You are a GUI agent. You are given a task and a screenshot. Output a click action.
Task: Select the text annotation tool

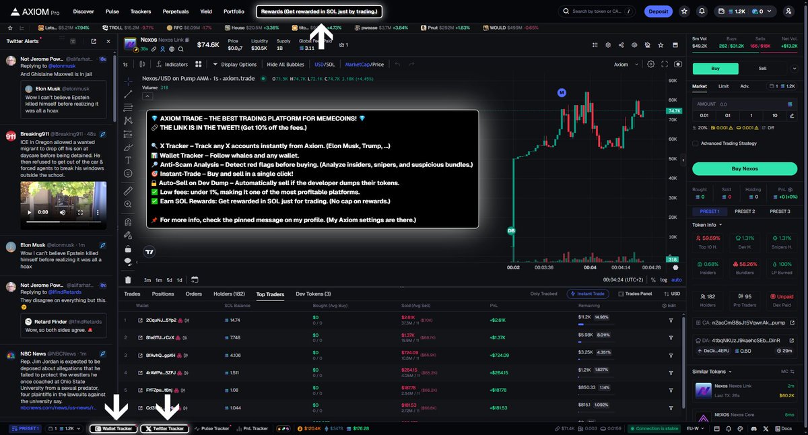tap(129, 160)
